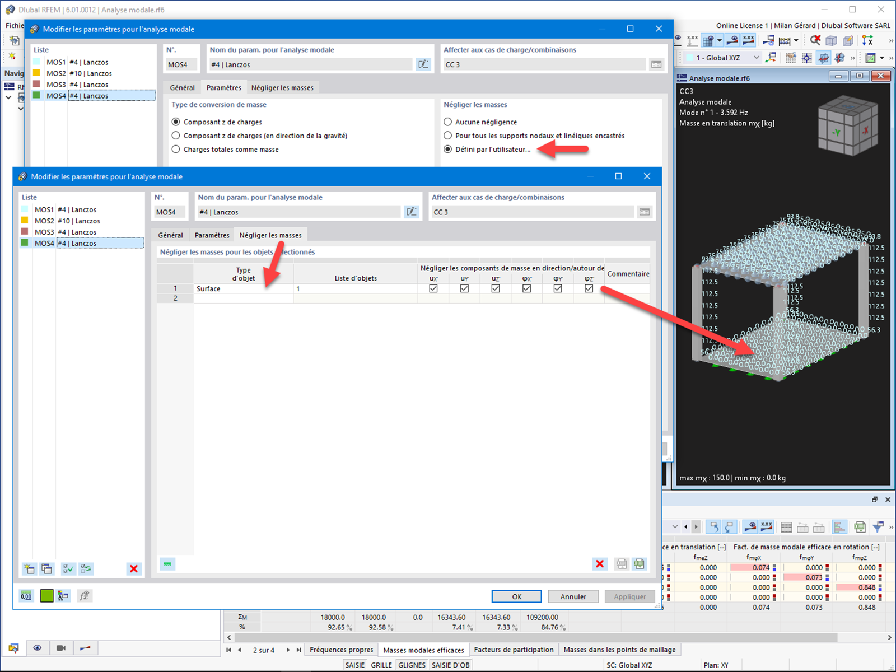Viewport: 896px width, 672px height.
Task: Open load case selection next to CC 3
Action: [x=645, y=212]
